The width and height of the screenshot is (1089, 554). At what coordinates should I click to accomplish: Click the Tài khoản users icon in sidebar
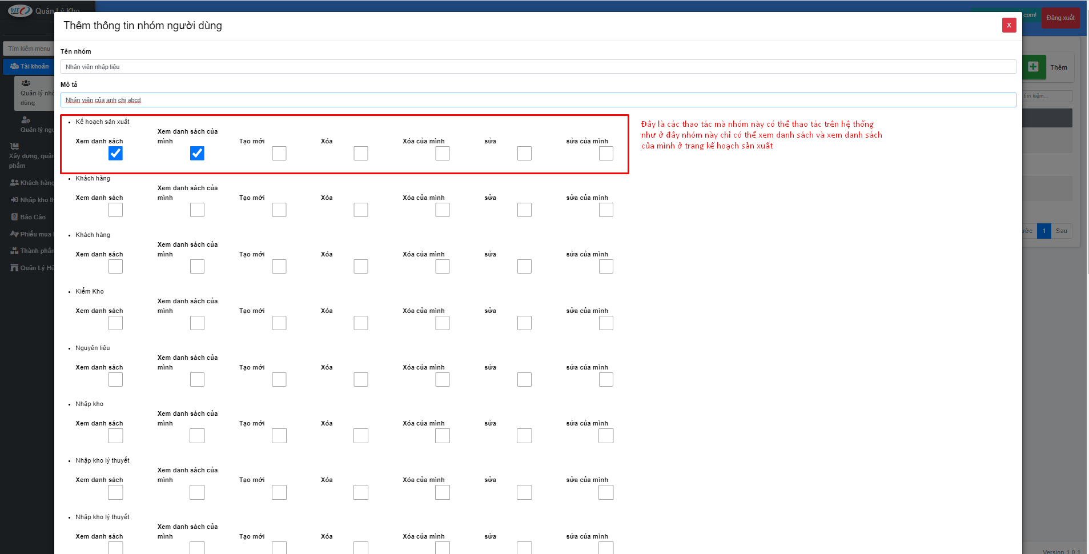coord(14,66)
